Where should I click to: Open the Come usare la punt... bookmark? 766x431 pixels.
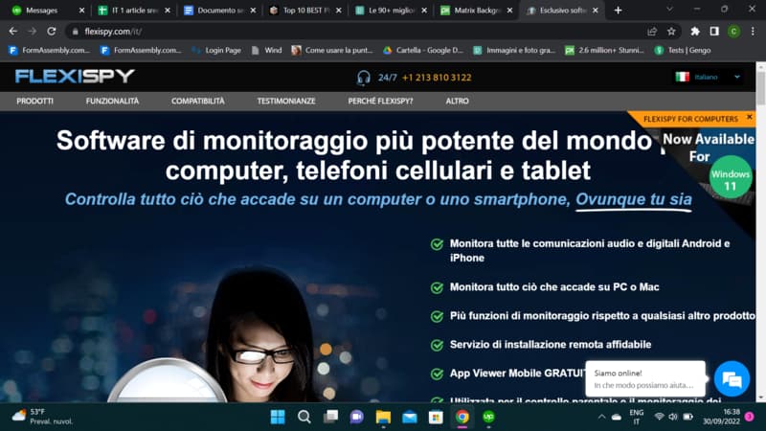click(x=332, y=51)
